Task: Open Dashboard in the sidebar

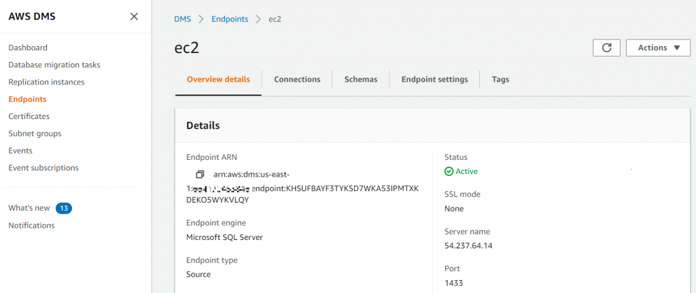Action: (28, 48)
